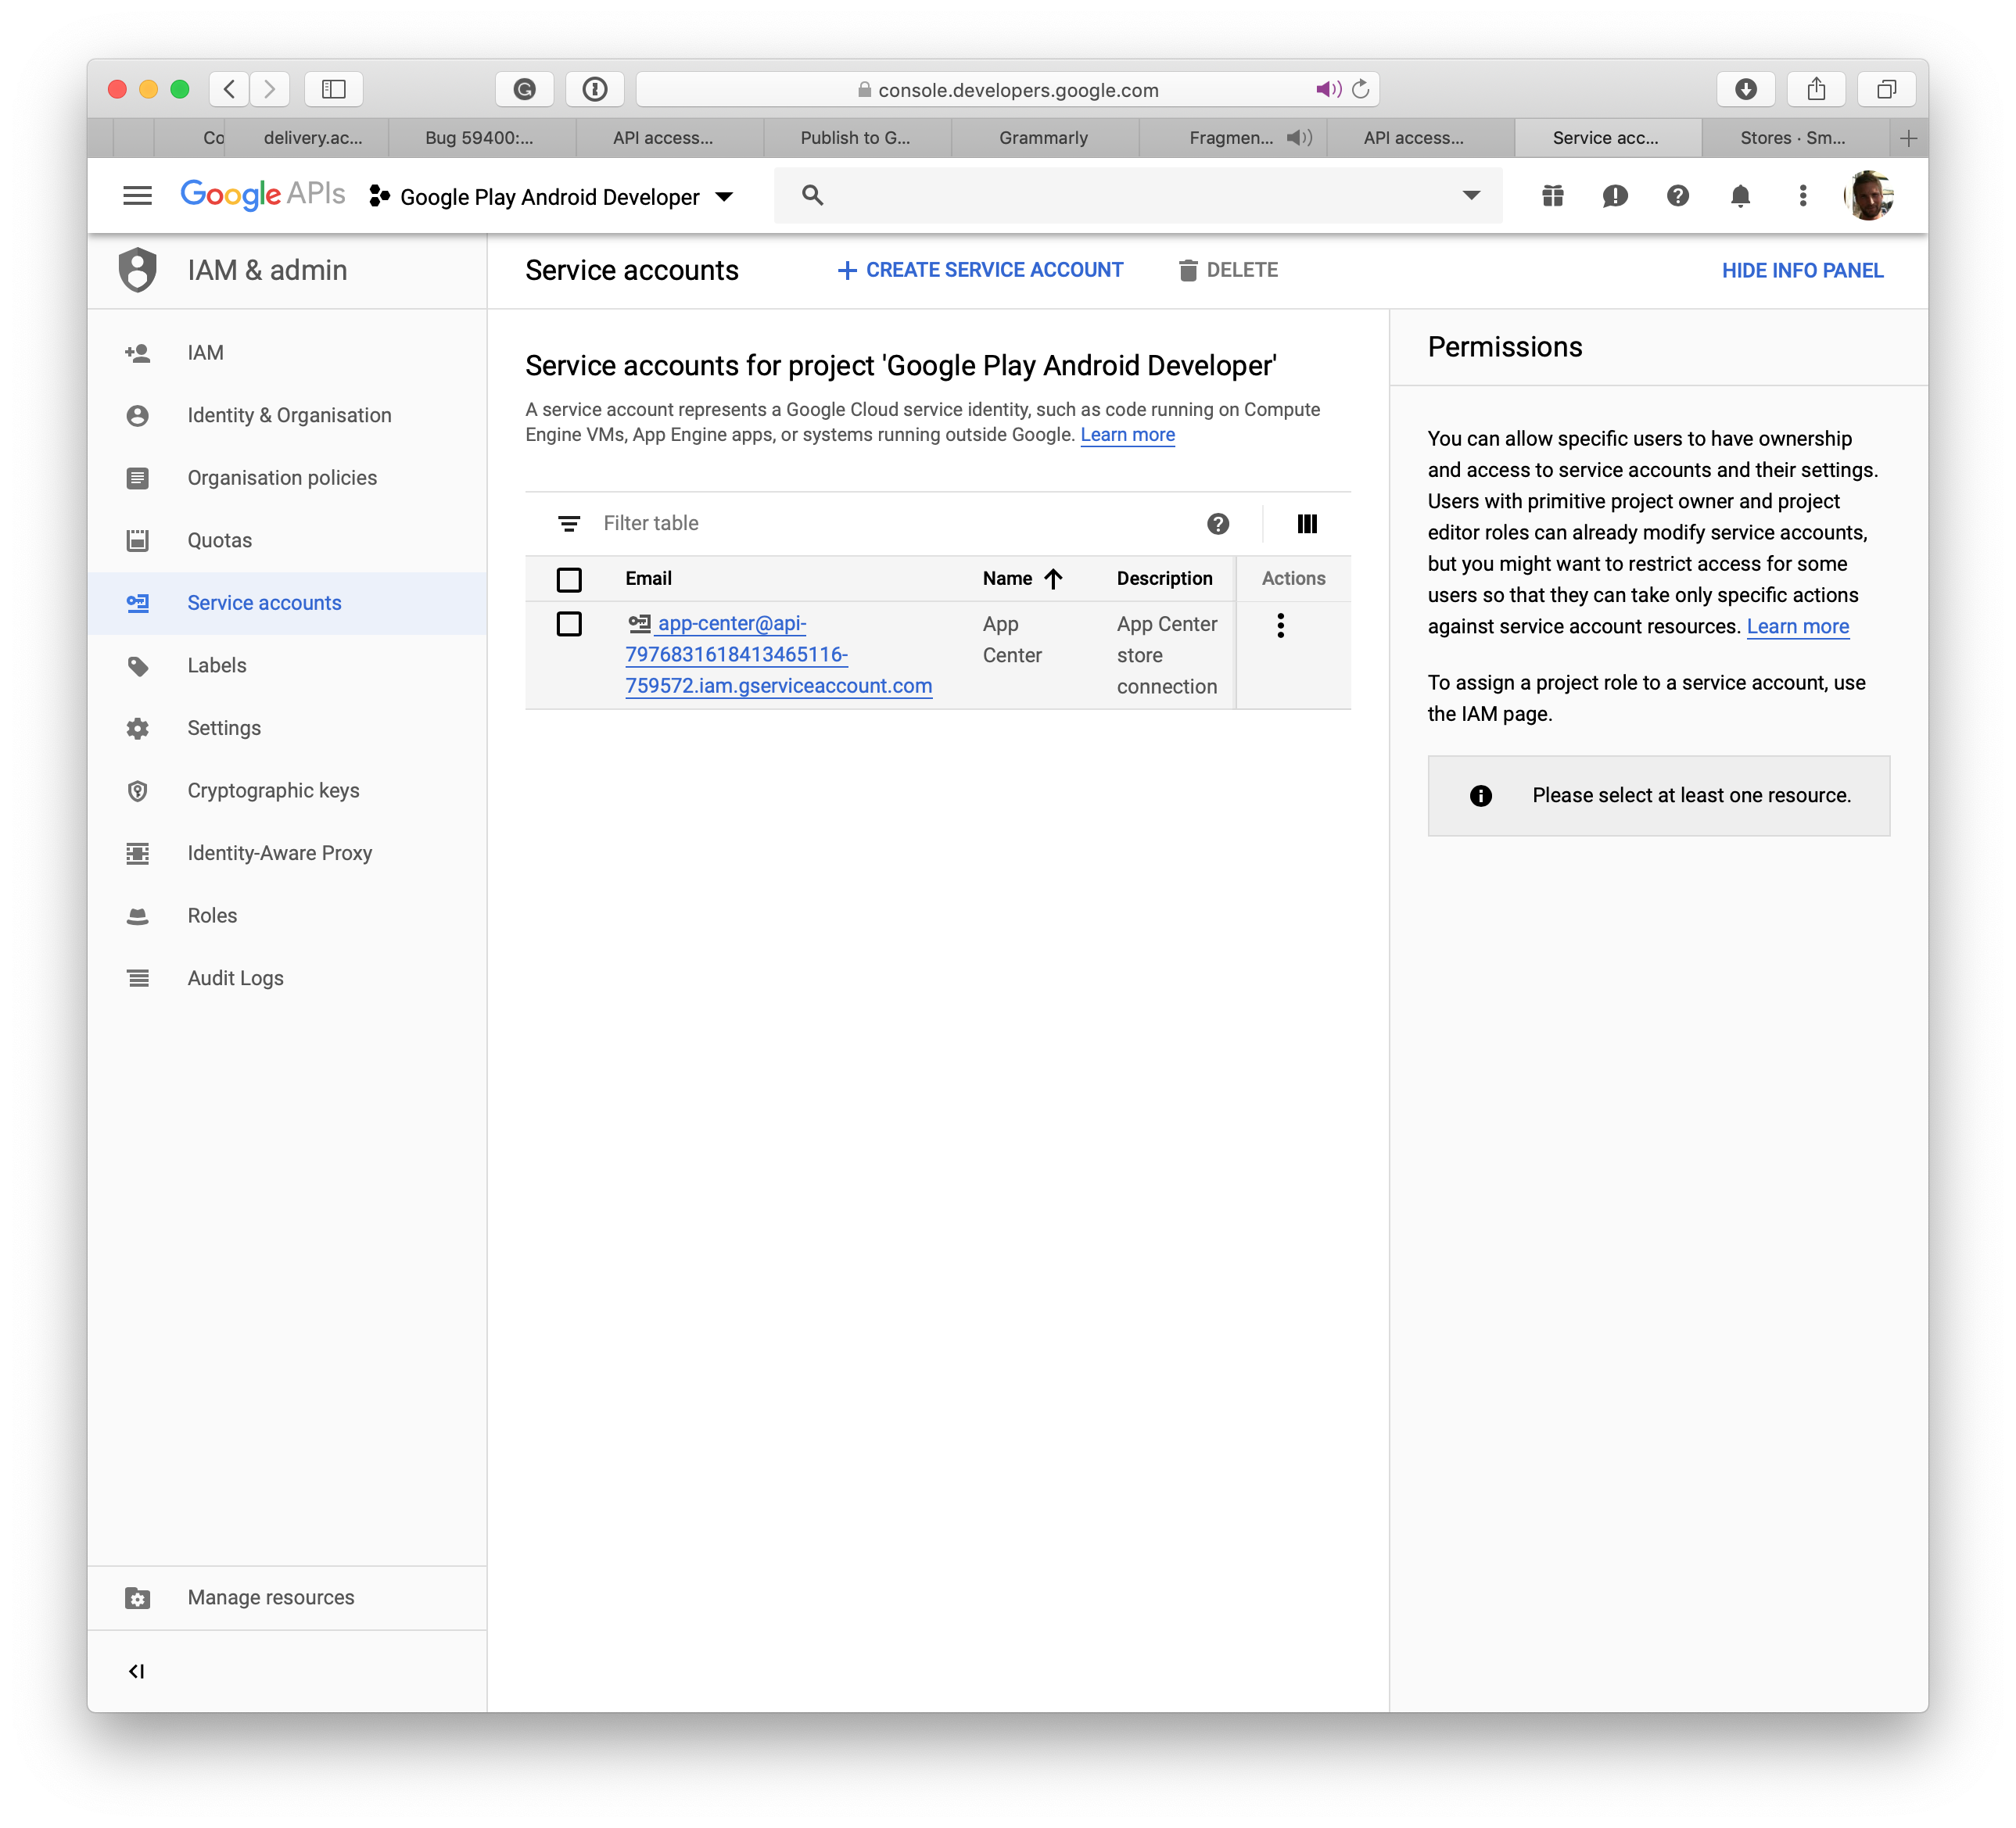
Task: Click the IAM & admin shield icon
Action: click(141, 271)
